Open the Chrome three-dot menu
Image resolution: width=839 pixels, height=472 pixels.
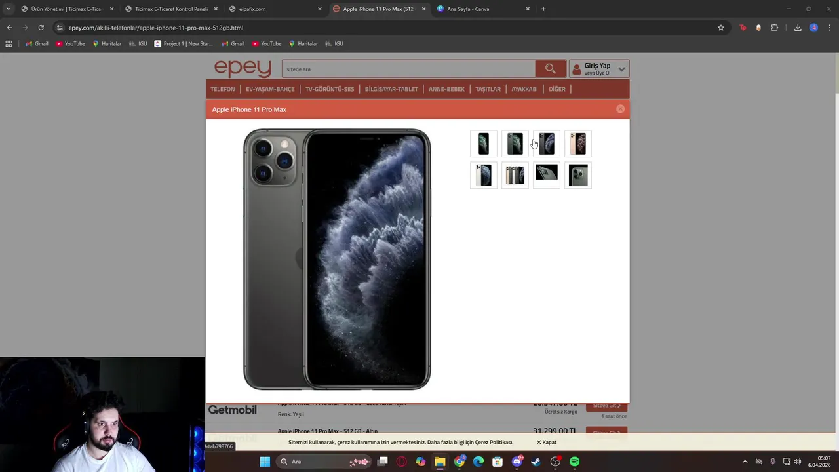830,28
